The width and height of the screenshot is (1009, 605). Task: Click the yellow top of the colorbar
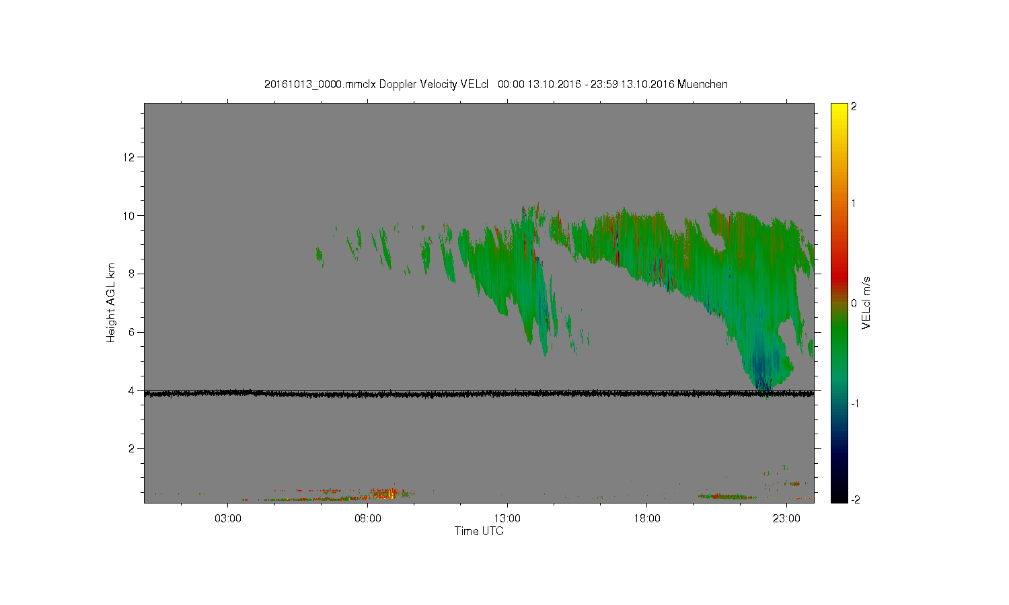839,109
